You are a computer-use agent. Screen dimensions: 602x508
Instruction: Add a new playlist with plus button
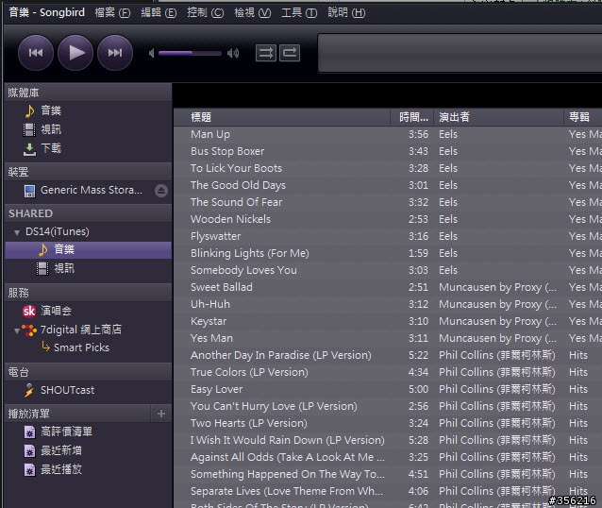point(161,414)
